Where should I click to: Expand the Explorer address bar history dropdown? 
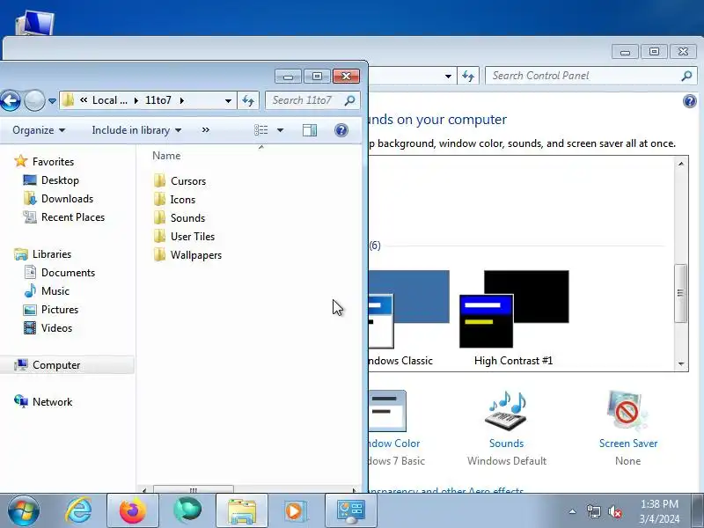tap(228, 100)
